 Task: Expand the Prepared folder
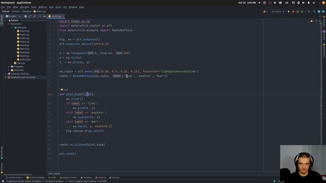click(9, 67)
